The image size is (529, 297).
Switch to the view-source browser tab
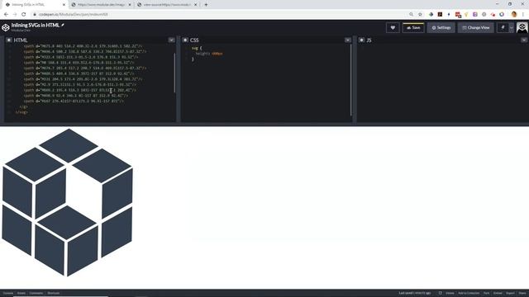pyautogui.click(x=167, y=5)
